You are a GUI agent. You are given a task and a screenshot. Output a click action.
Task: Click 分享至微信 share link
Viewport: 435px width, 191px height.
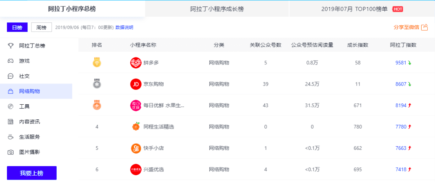(x=406, y=27)
